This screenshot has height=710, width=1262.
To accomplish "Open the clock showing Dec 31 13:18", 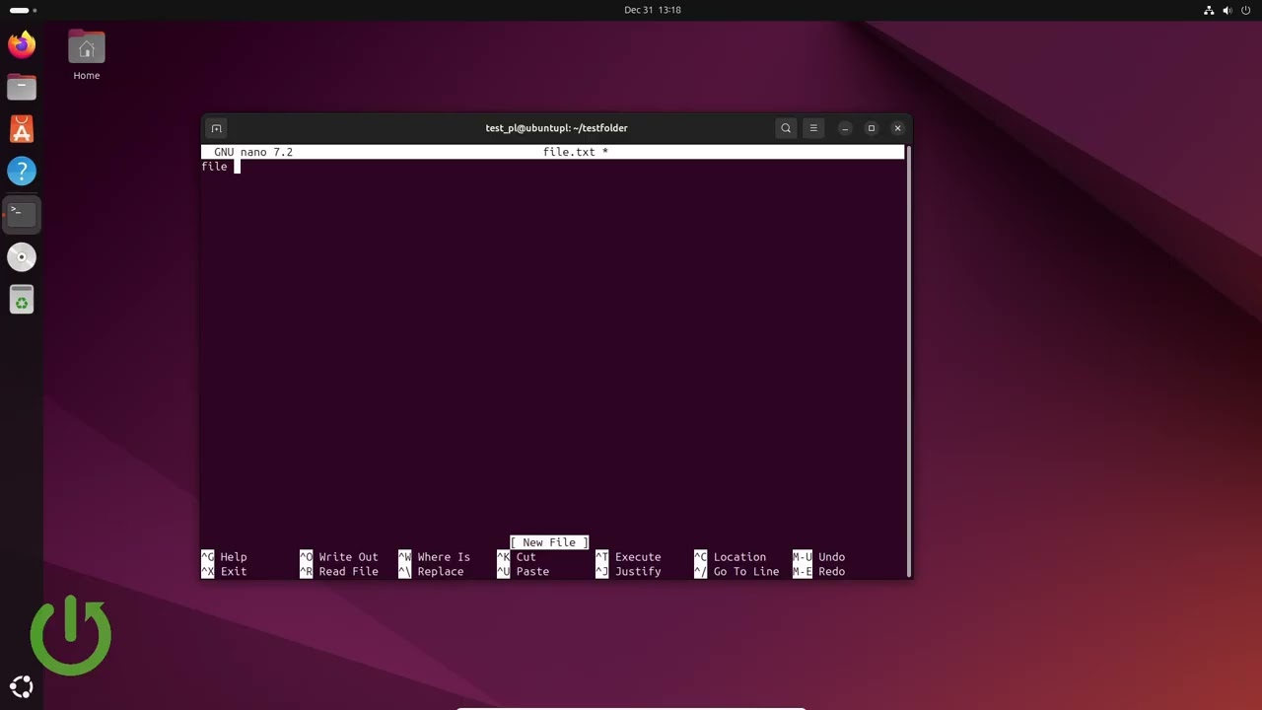I will (653, 10).
